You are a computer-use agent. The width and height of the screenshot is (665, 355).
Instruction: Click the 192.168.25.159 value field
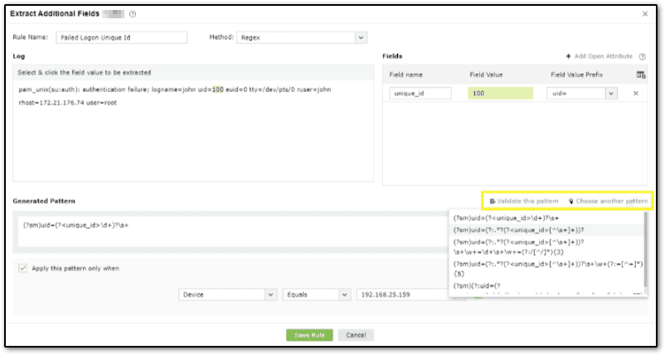pos(403,294)
